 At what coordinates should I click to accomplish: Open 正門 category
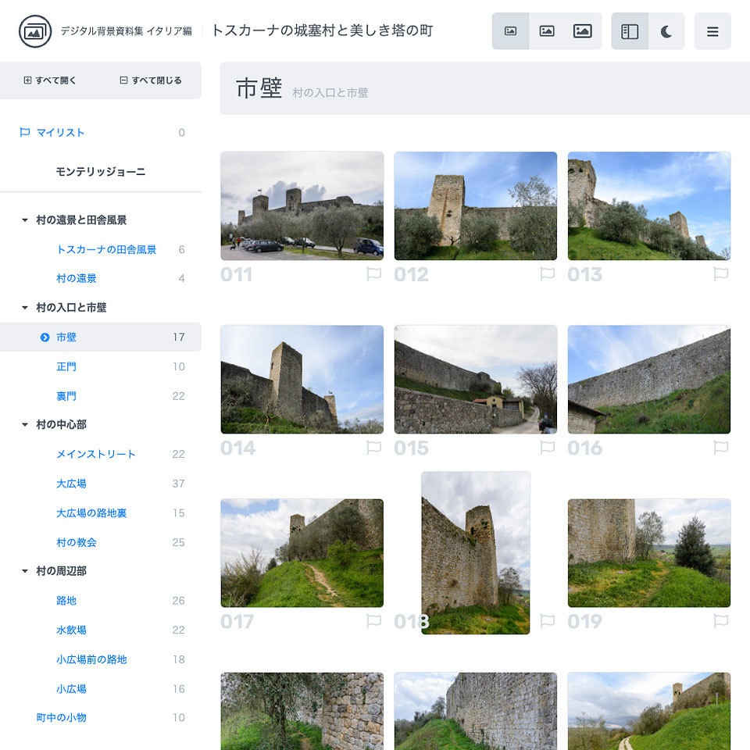[66, 367]
